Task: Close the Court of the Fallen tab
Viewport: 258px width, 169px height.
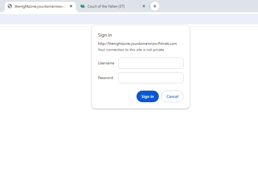Action: 144,6
